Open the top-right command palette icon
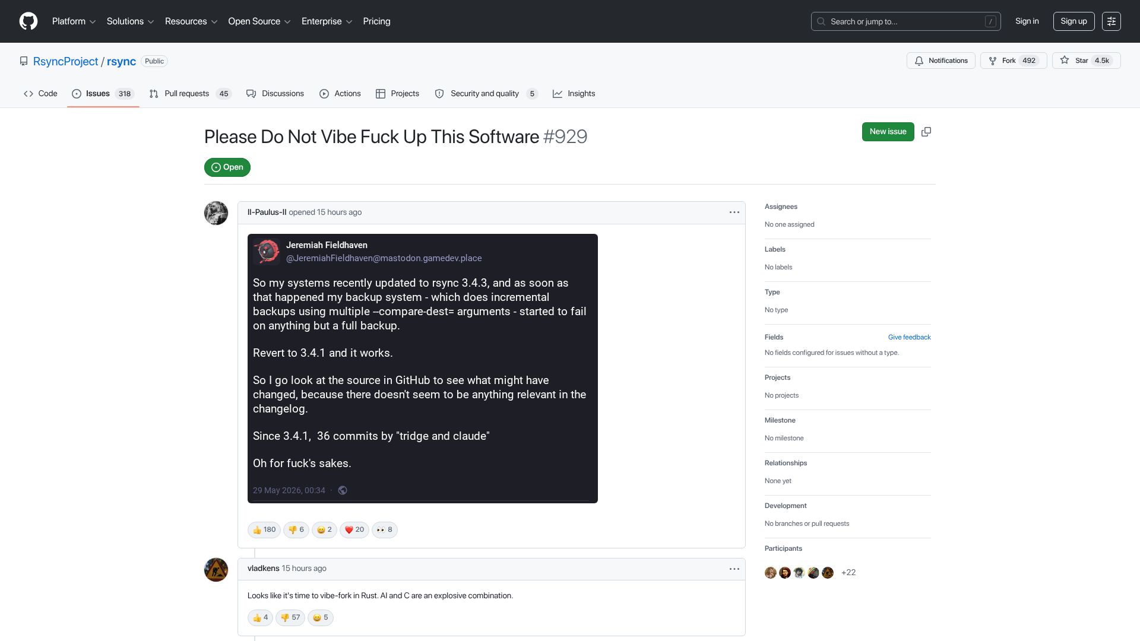Screen dimensions: 1140x641 click(1111, 21)
